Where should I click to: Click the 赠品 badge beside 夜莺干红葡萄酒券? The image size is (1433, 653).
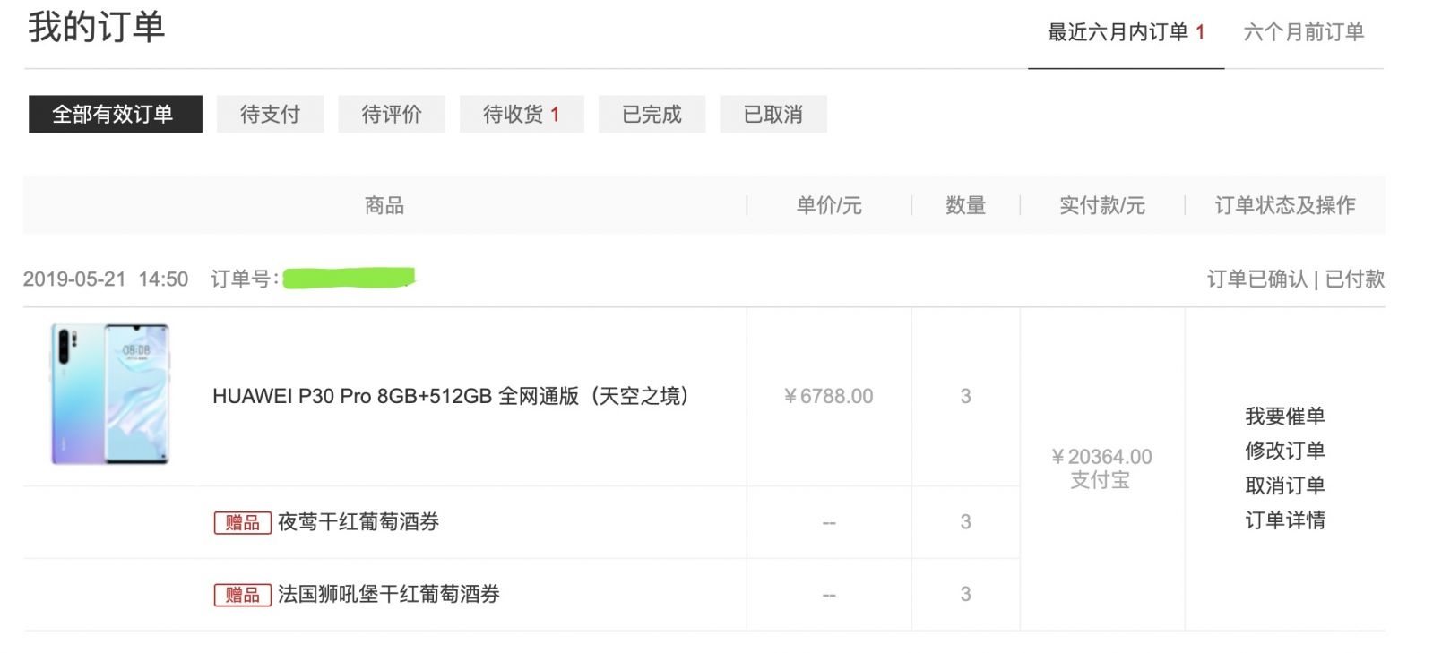tap(242, 522)
